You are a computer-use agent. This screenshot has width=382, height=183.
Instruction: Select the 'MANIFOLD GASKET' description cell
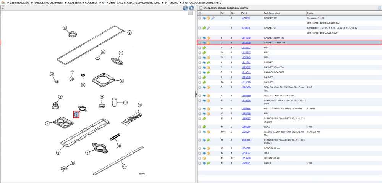pos(274,72)
